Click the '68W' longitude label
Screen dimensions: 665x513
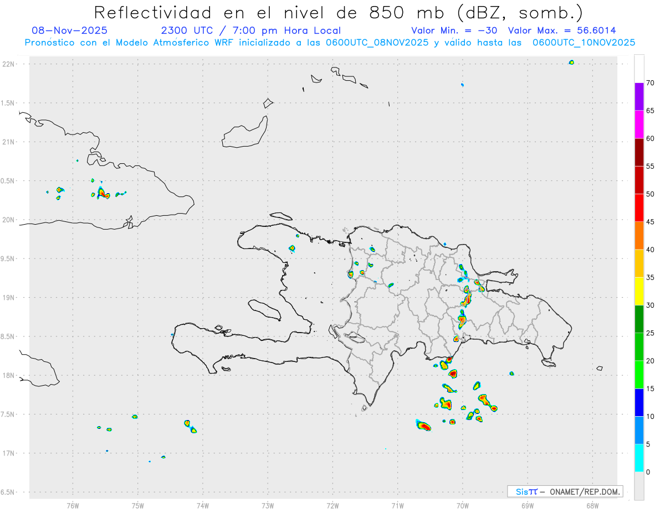[592, 506]
